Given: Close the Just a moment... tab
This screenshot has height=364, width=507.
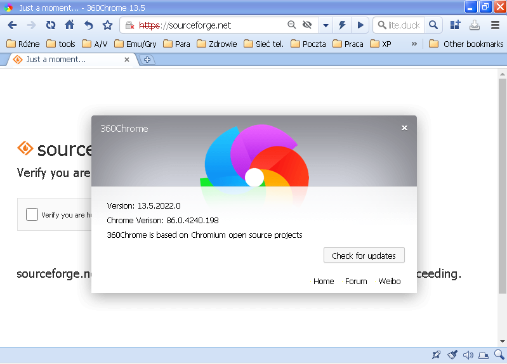Looking at the screenshot, I should (127, 60).
